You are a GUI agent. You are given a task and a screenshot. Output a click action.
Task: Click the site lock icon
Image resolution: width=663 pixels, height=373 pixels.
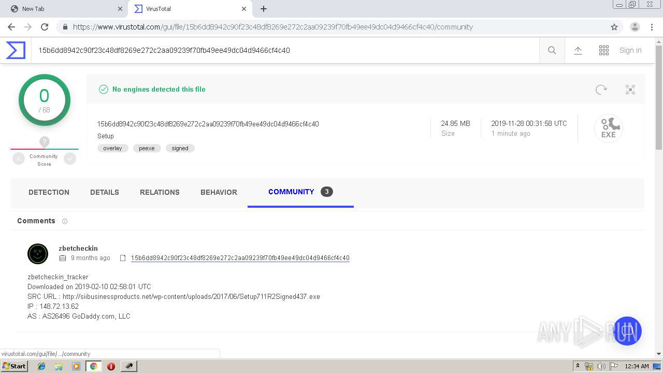click(65, 27)
